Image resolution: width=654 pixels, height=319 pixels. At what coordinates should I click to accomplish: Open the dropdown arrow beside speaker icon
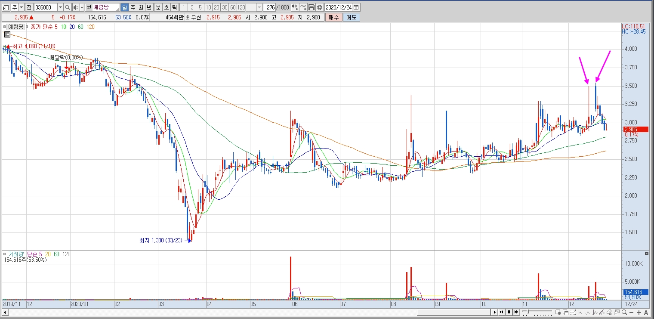click(82, 7)
